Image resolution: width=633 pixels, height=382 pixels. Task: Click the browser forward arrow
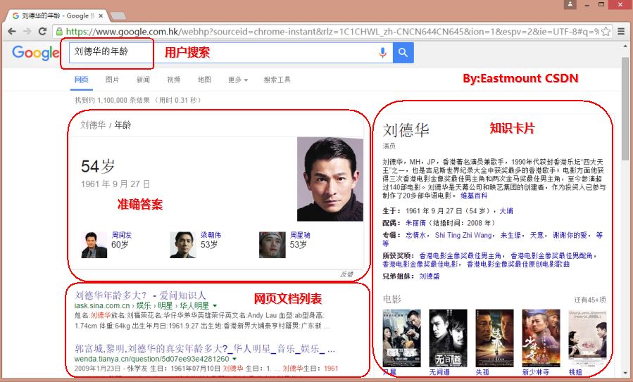27,31
